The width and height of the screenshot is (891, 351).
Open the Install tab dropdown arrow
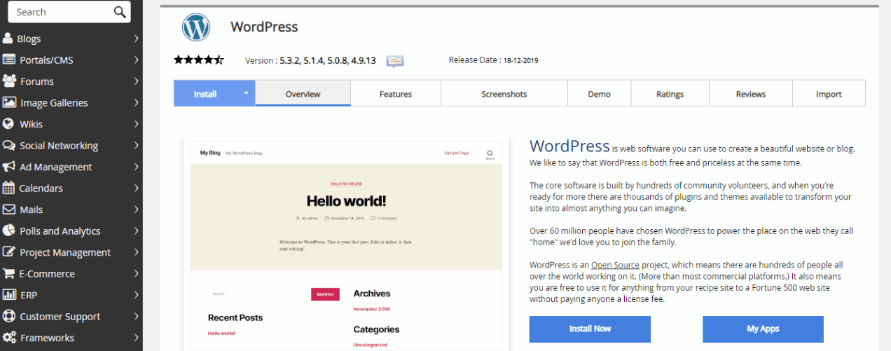(x=246, y=93)
